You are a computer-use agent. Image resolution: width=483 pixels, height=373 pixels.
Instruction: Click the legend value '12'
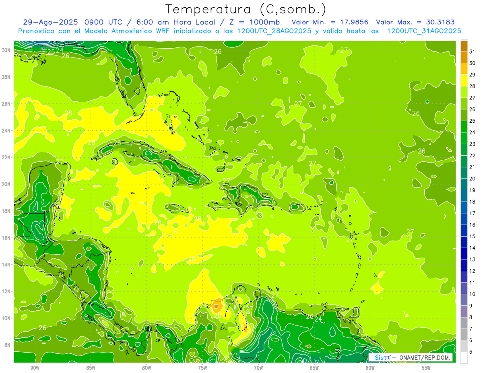tap(473, 271)
